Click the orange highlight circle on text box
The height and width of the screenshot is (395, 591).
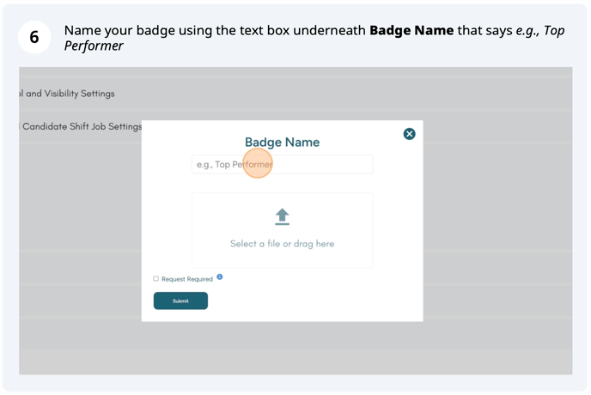point(258,163)
